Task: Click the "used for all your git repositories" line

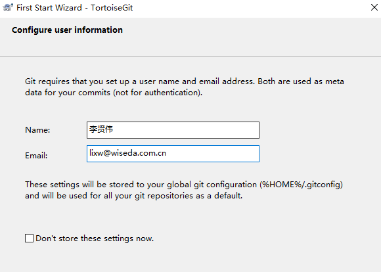Action: (133, 196)
